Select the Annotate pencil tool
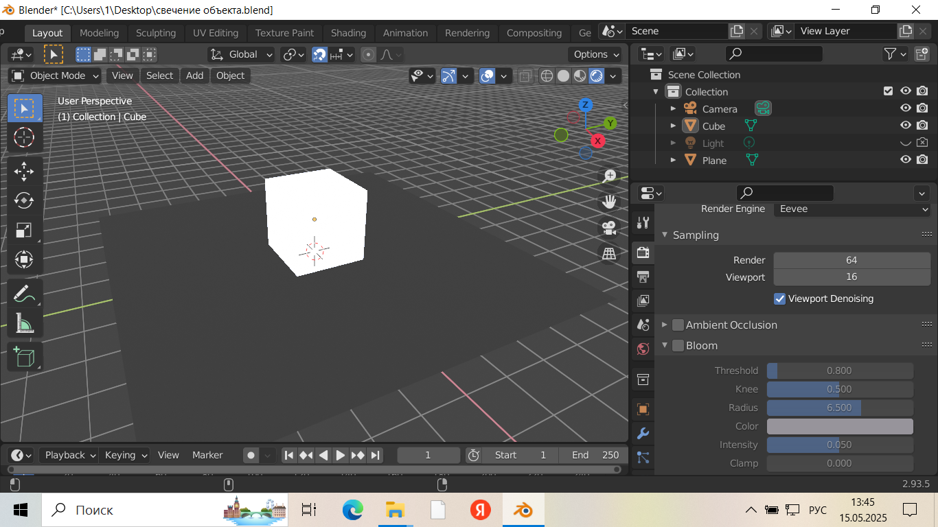This screenshot has width=938, height=527. pos(24,293)
